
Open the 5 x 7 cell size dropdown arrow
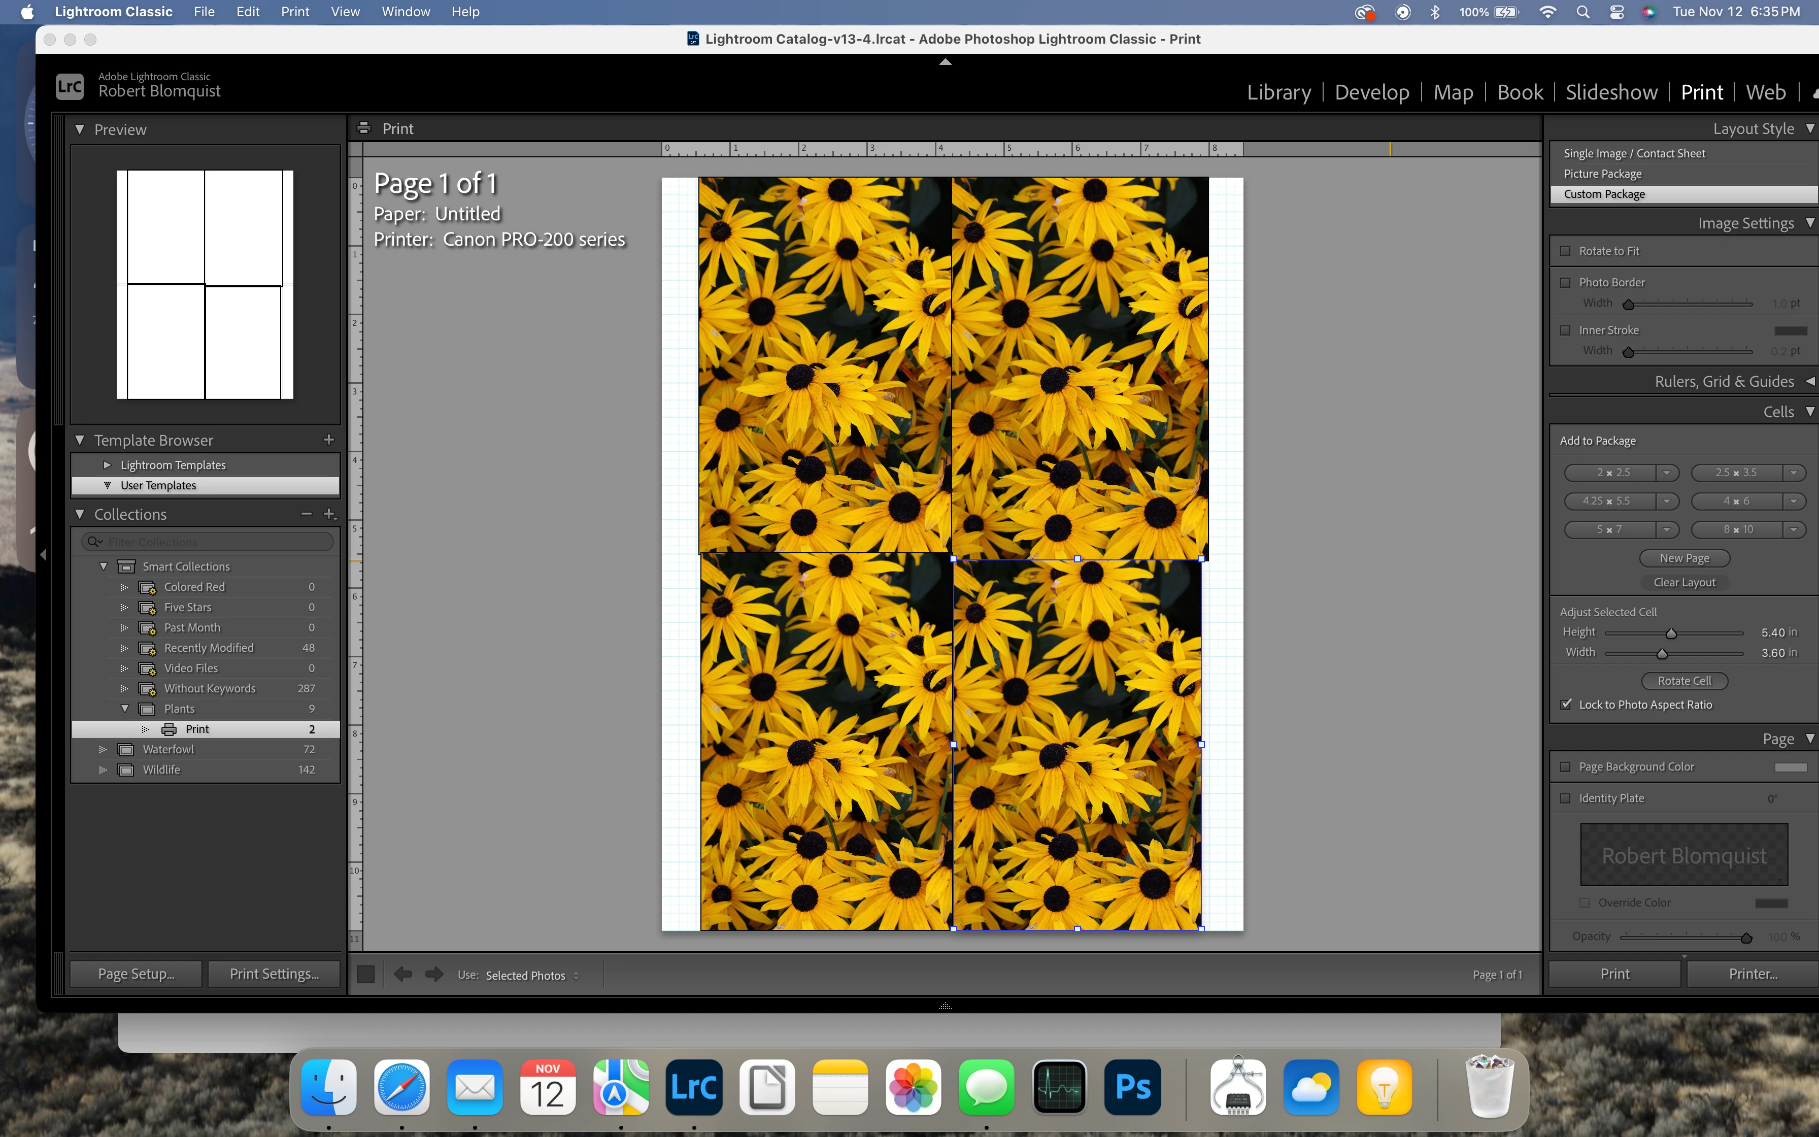[1666, 530]
